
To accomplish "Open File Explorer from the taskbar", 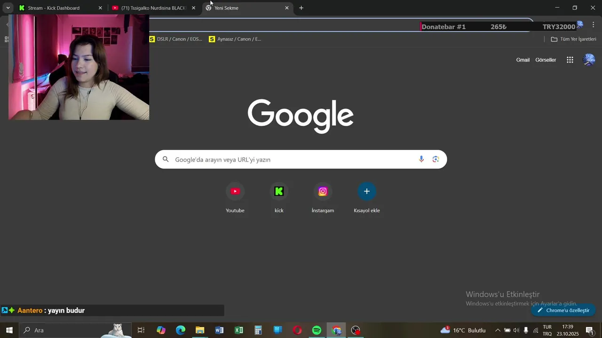I will tap(200, 330).
